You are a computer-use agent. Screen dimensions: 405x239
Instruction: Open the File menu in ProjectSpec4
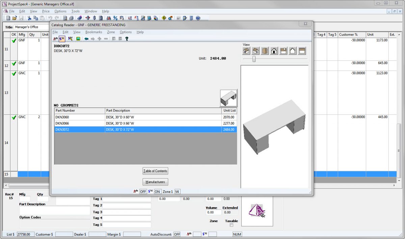12,11
